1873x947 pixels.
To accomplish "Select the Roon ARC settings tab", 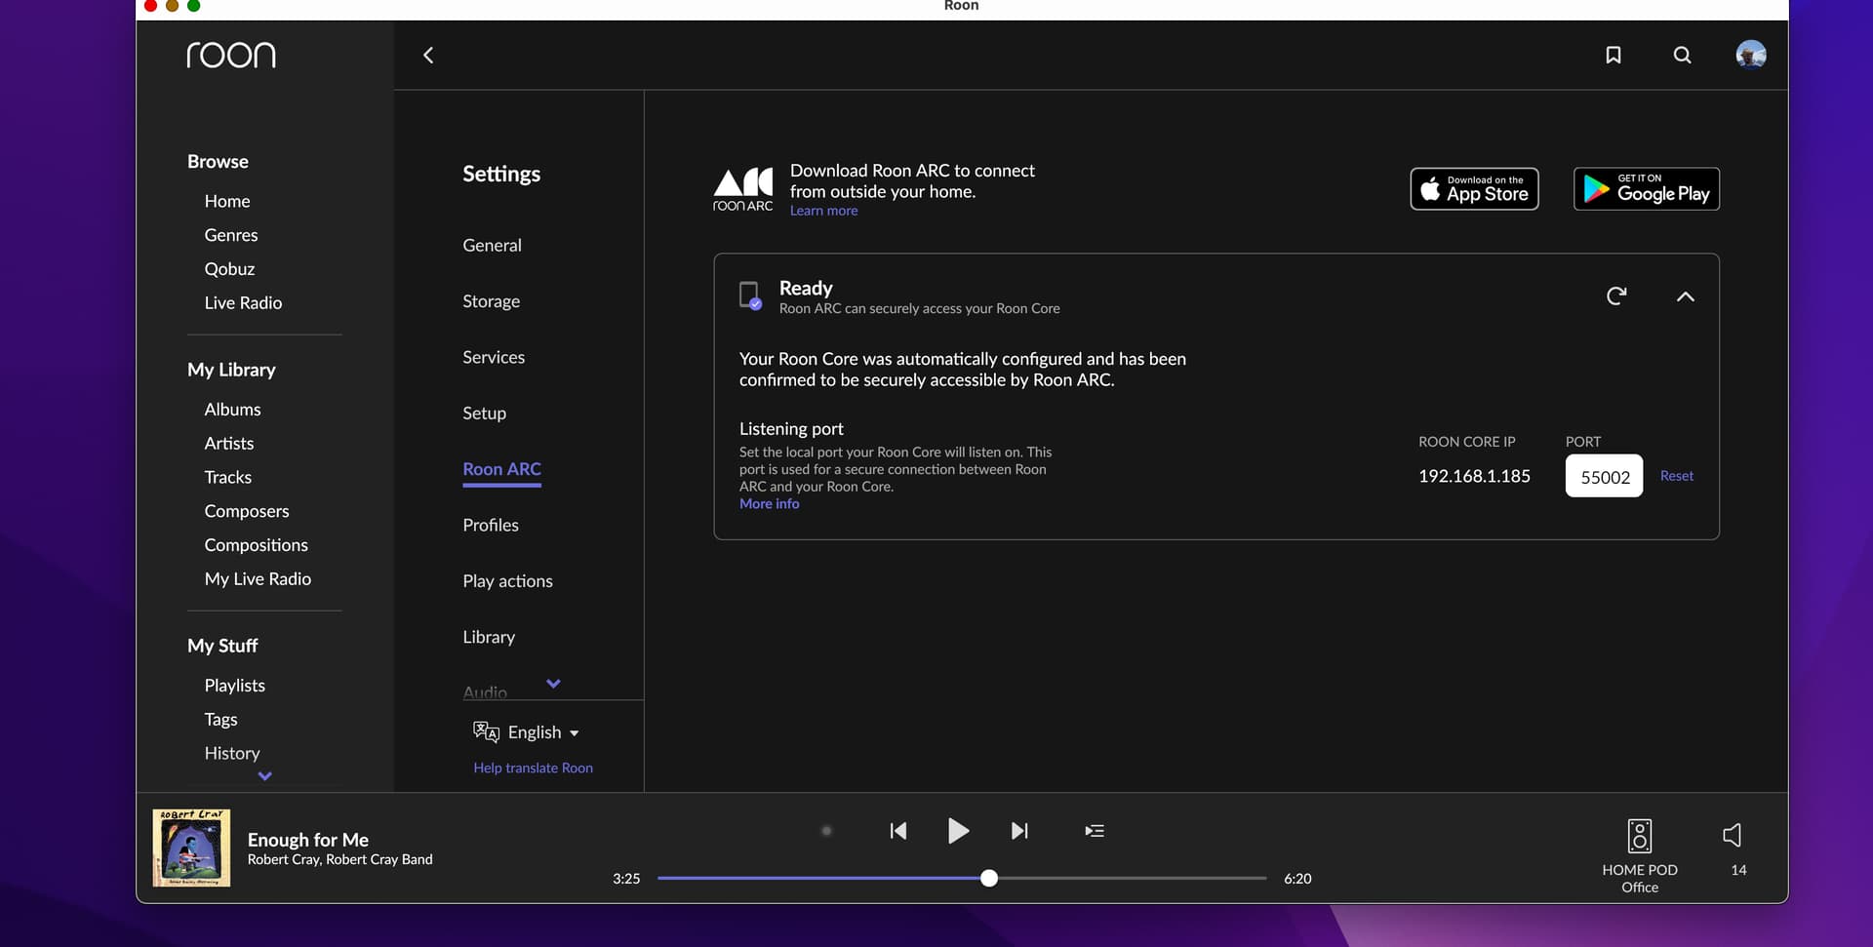I will [501, 469].
